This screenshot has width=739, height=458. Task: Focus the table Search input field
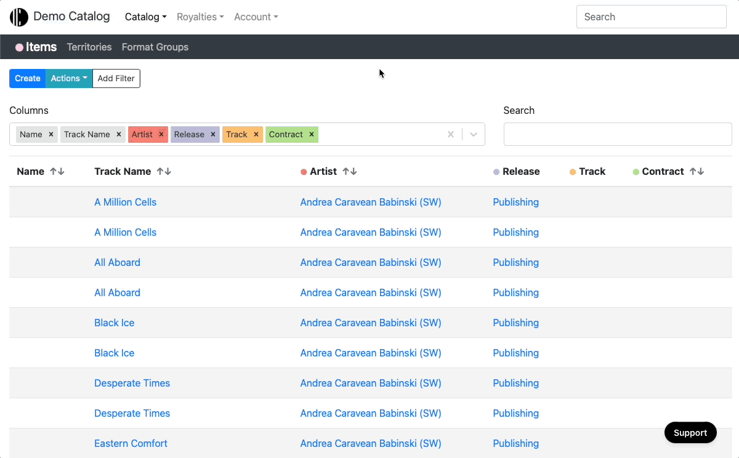click(x=618, y=134)
